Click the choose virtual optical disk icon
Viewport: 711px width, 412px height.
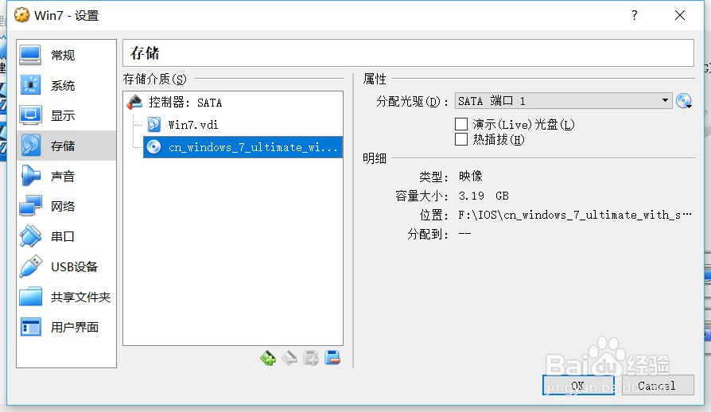684,101
